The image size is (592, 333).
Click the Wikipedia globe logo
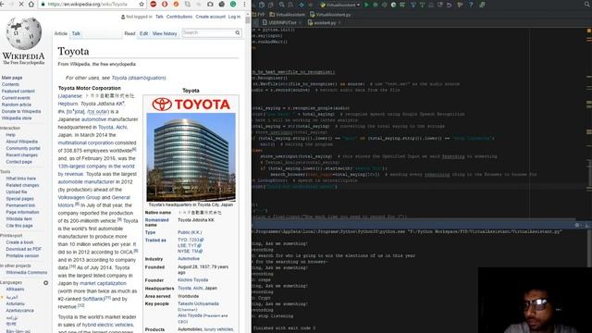pyautogui.click(x=23, y=33)
